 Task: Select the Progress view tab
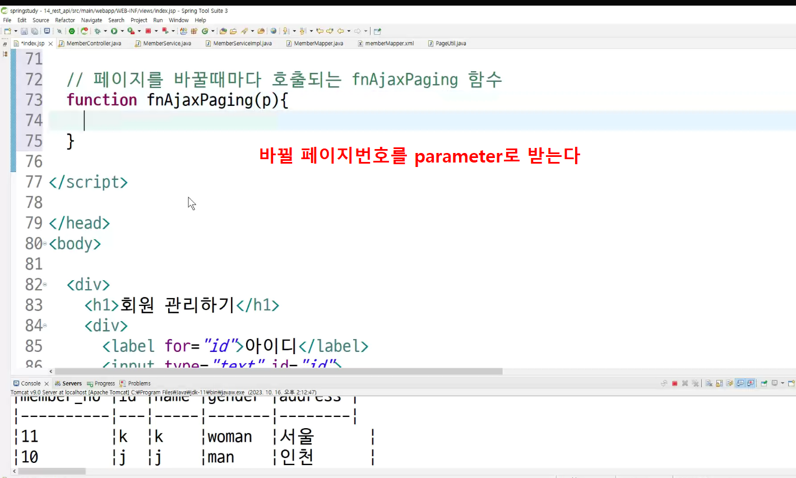point(101,383)
